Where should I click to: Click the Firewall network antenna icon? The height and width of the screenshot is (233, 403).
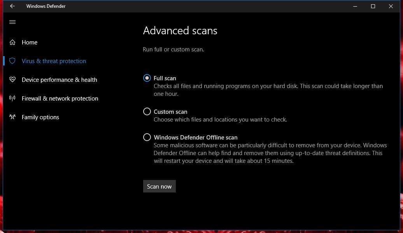click(x=12, y=98)
